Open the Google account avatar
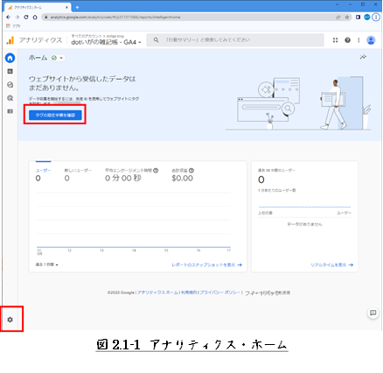The image size is (383, 373). (x=371, y=40)
